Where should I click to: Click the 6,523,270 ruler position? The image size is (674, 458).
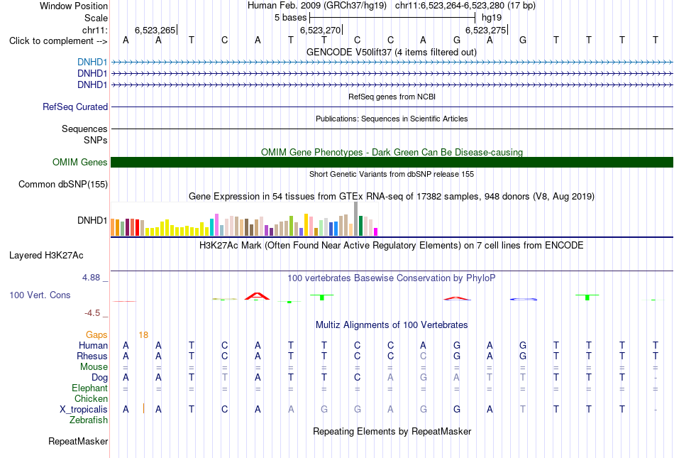click(x=321, y=30)
